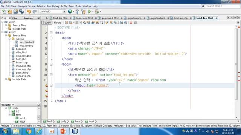
Task: Select sum_avg.php in project tree
Action: (23, 76)
